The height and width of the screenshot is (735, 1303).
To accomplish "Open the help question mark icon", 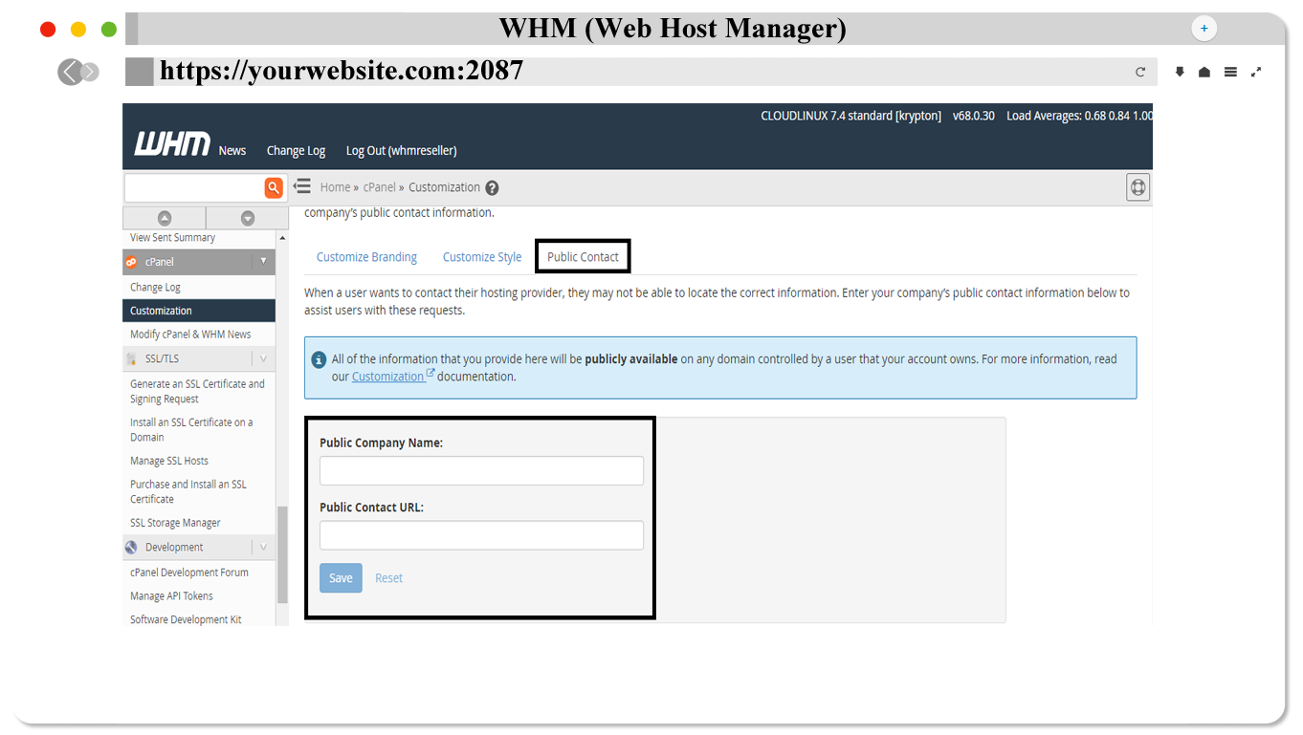I will pos(492,188).
